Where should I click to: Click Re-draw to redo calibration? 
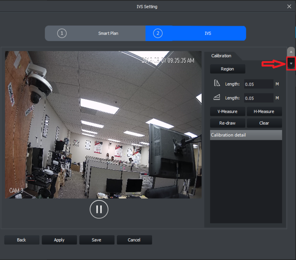click(x=228, y=123)
